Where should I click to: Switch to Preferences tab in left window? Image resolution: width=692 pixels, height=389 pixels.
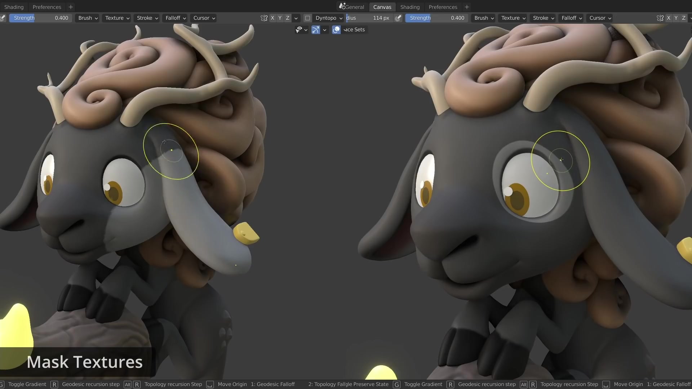pyautogui.click(x=47, y=7)
